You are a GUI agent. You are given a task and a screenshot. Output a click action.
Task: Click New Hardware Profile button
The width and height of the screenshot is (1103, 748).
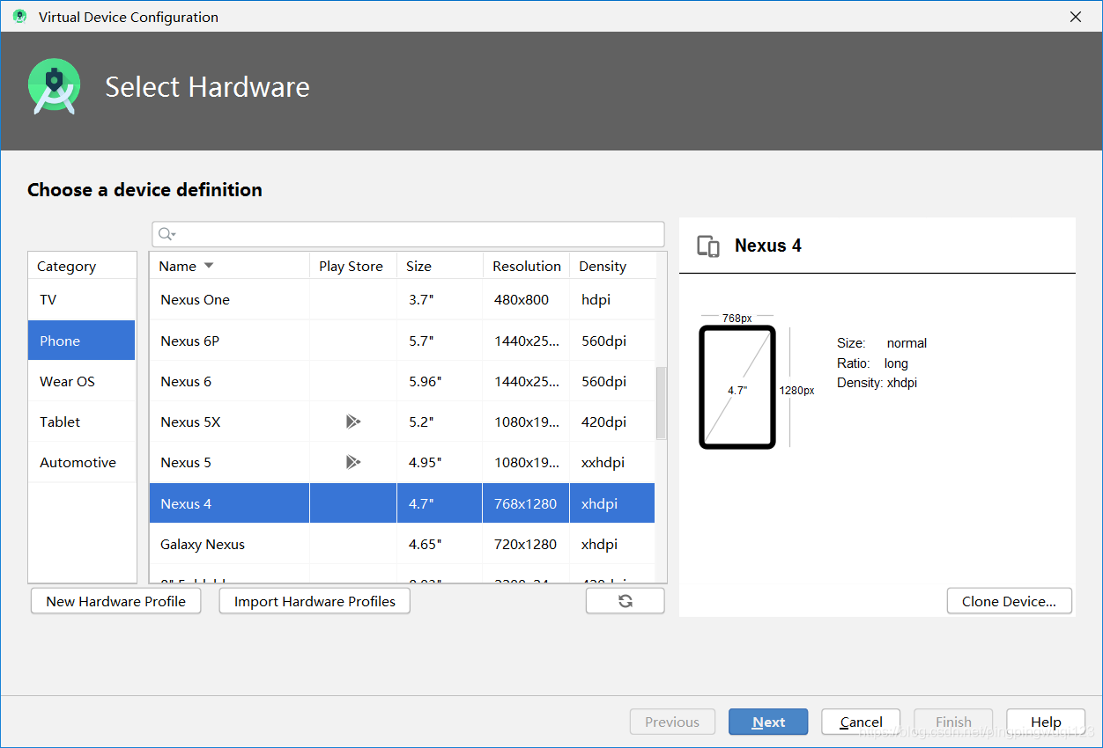115,601
